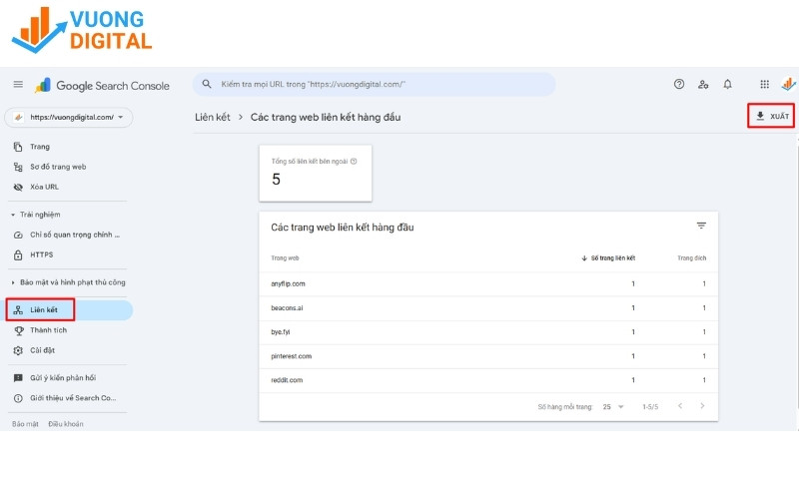799x479 pixels.
Task: Click the Liên kết breadcrumb link
Action: point(211,118)
